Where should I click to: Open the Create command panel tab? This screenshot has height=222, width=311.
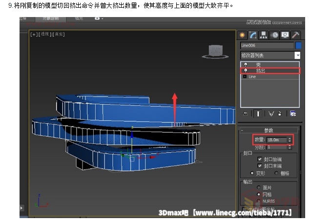242,35
